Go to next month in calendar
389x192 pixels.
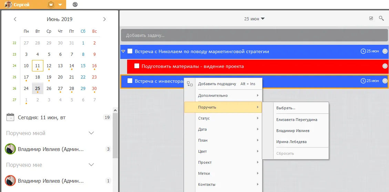click(x=104, y=19)
